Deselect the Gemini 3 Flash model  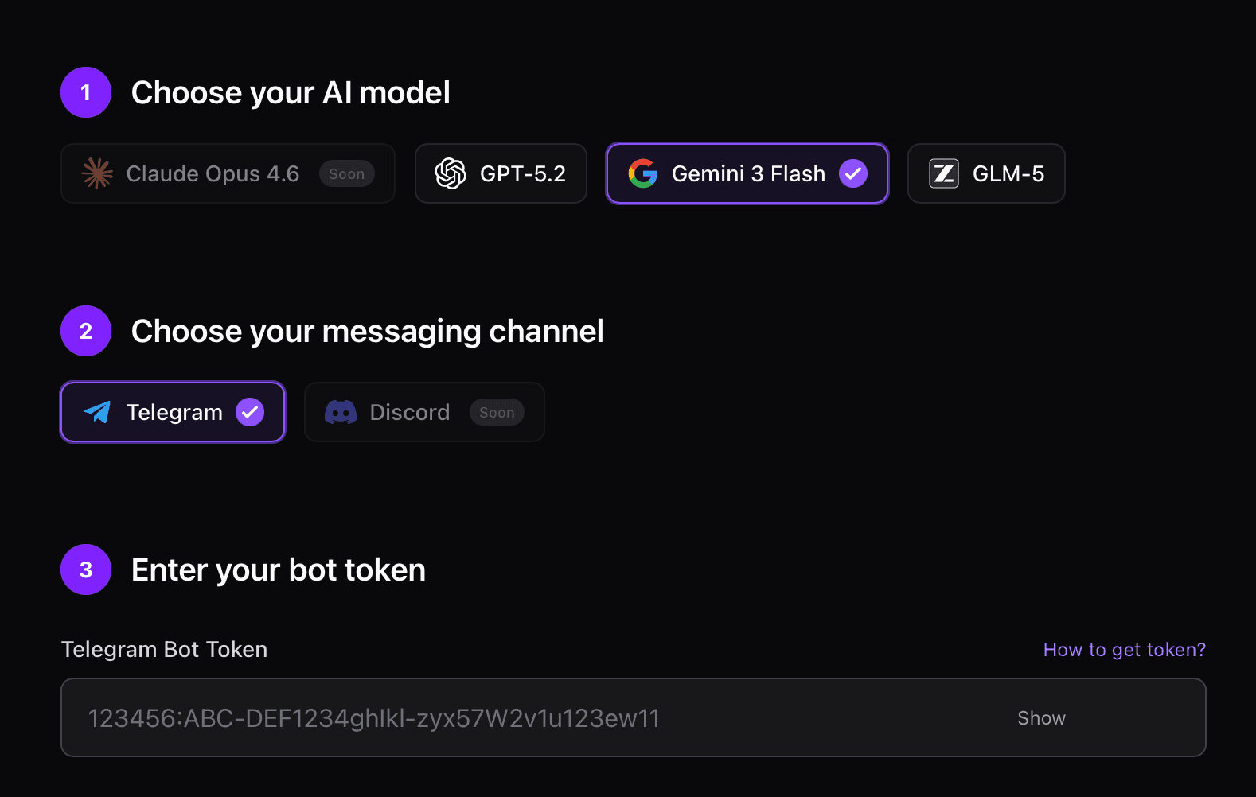coord(747,173)
